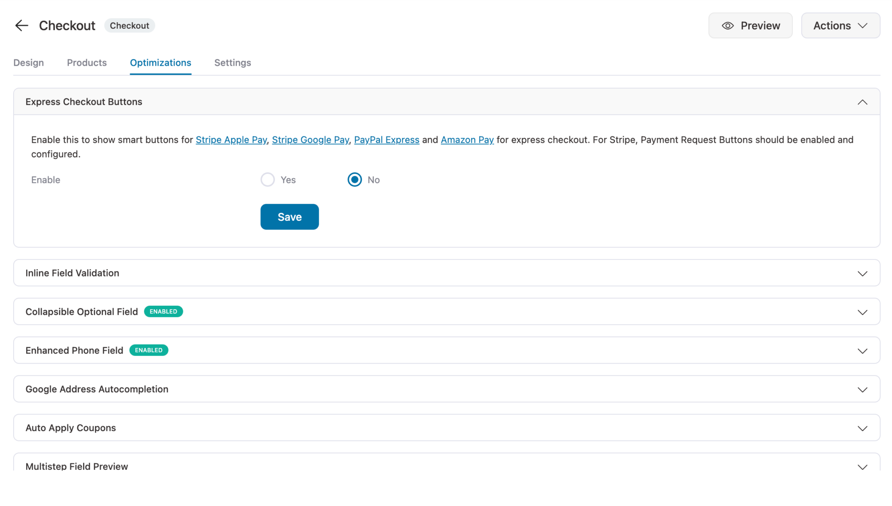
Task: Open the Actions dropdown
Action: [840, 25]
